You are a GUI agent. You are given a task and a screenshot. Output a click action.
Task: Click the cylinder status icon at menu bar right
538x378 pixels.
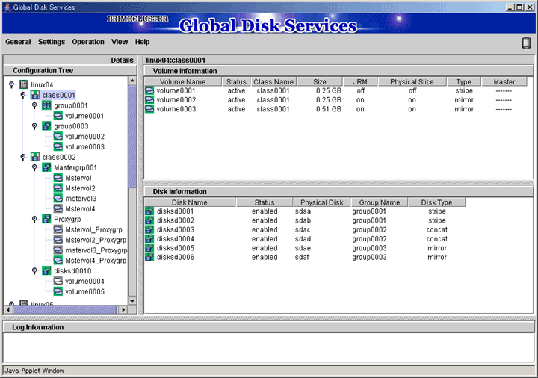pyautogui.click(x=526, y=43)
